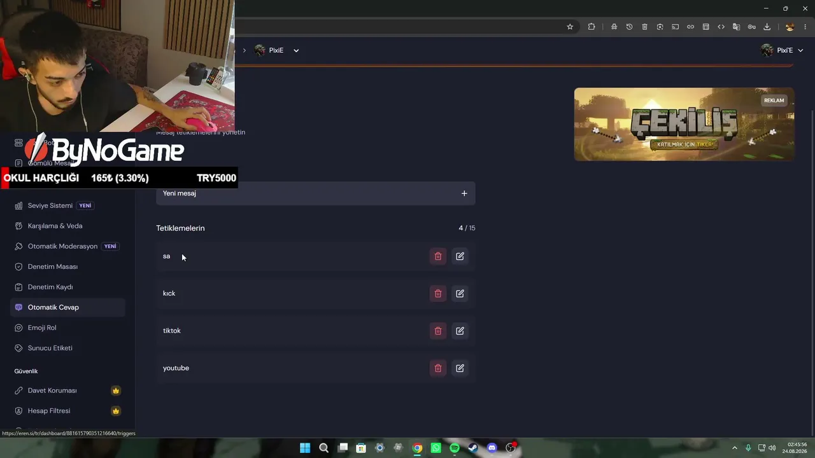Expand the Yeni mesaj panel

[x=316, y=193]
